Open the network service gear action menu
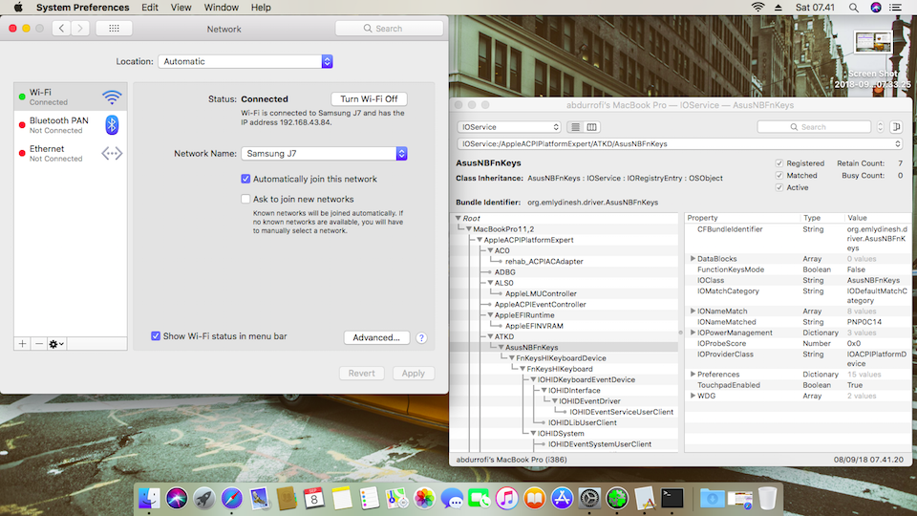Screen dimensions: 917x516 click(56, 343)
